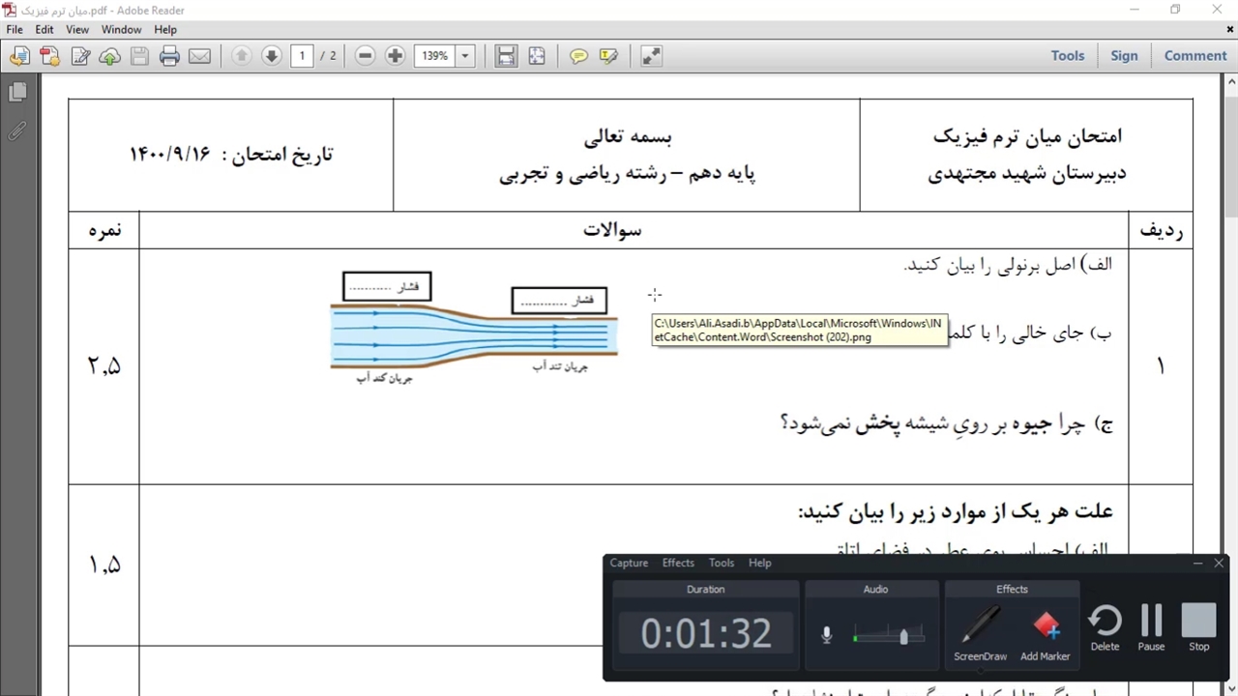Click the Print file icon
The image size is (1238, 696).
(x=169, y=56)
